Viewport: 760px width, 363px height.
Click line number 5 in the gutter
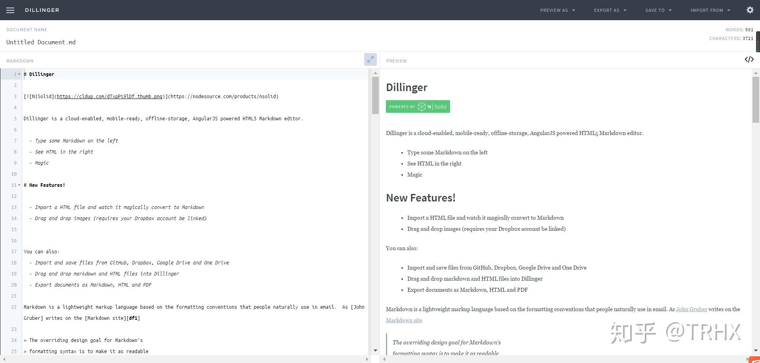click(x=15, y=119)
